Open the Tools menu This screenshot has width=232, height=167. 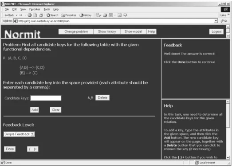[x=47, y=9]
